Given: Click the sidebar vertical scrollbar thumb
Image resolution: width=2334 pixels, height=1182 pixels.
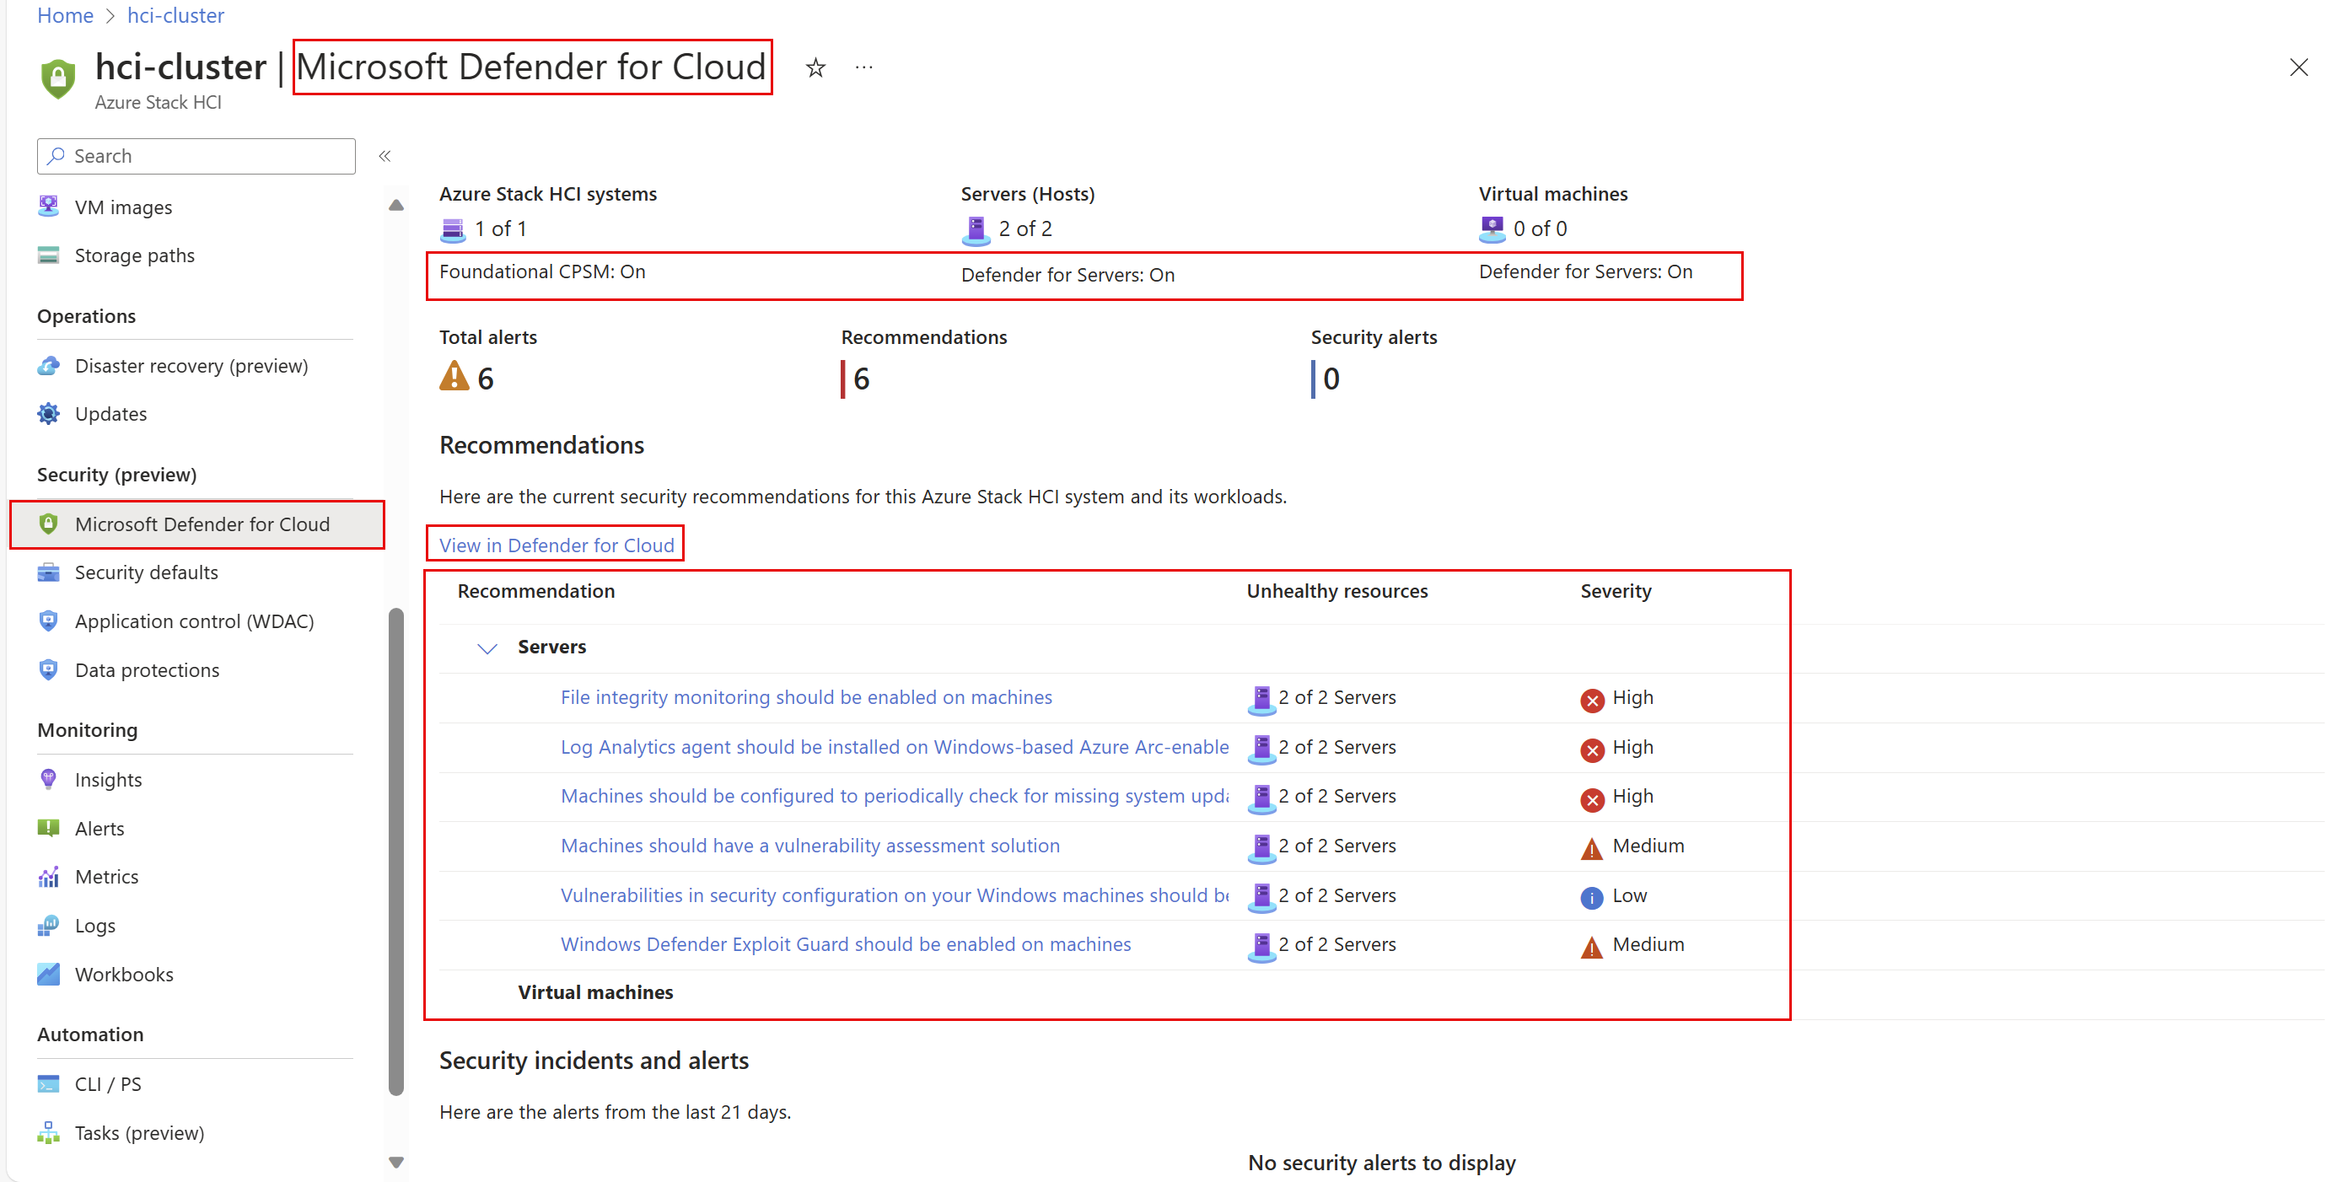Looking at the screenshot, I should (396, 852).
